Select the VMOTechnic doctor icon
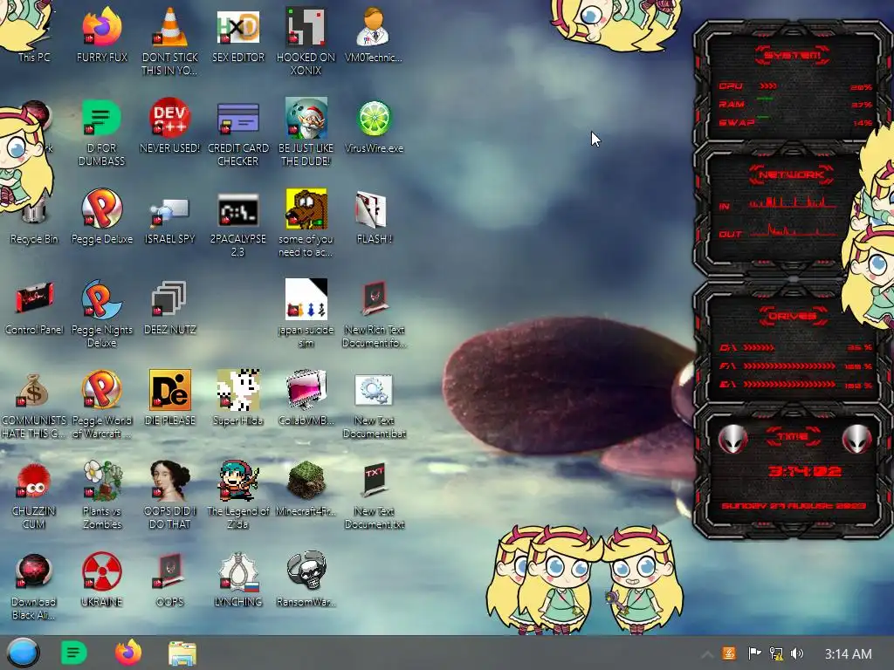 click(x=374, y=34)
